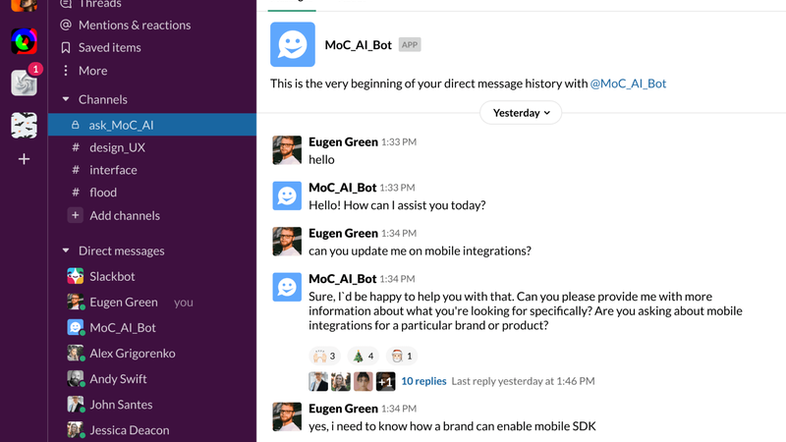Click Eugen Green's avatar on hello message
Viewport: 786px width, 442px height.
point(287,150)
